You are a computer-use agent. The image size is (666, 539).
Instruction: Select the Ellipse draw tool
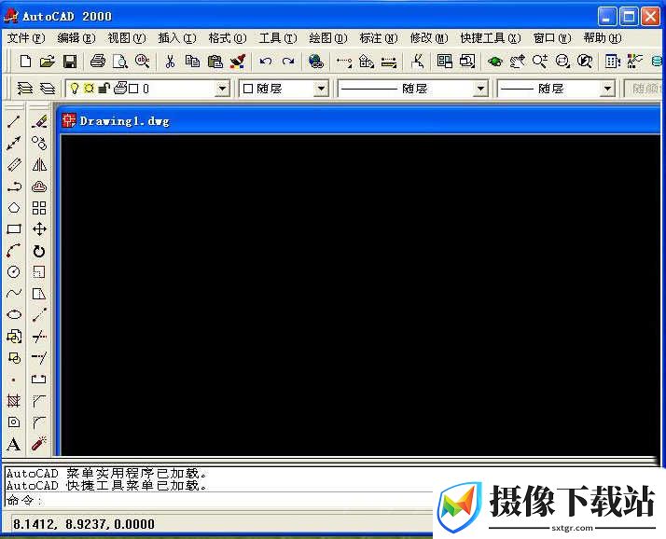(14, 314)
